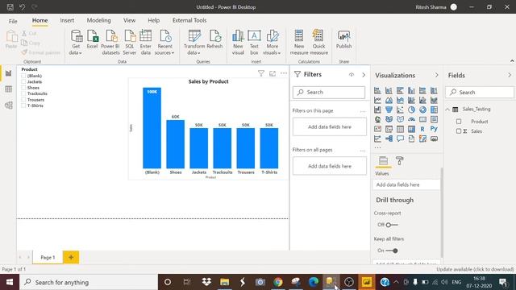516x290 pixels.
Task: Check the Trousers slicer option
Action: [23, 100]
